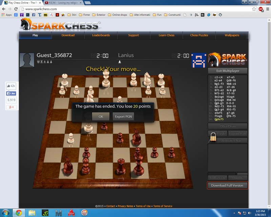Click the 42k thumbs-up counter
The width and height of the screenshot is (271, 217).
coord(11,86)
